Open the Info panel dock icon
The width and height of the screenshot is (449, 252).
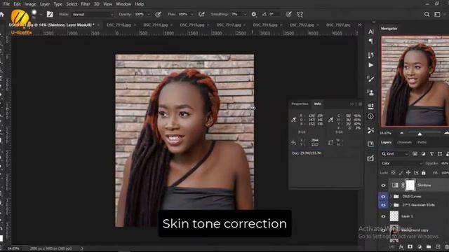(370, 116)
